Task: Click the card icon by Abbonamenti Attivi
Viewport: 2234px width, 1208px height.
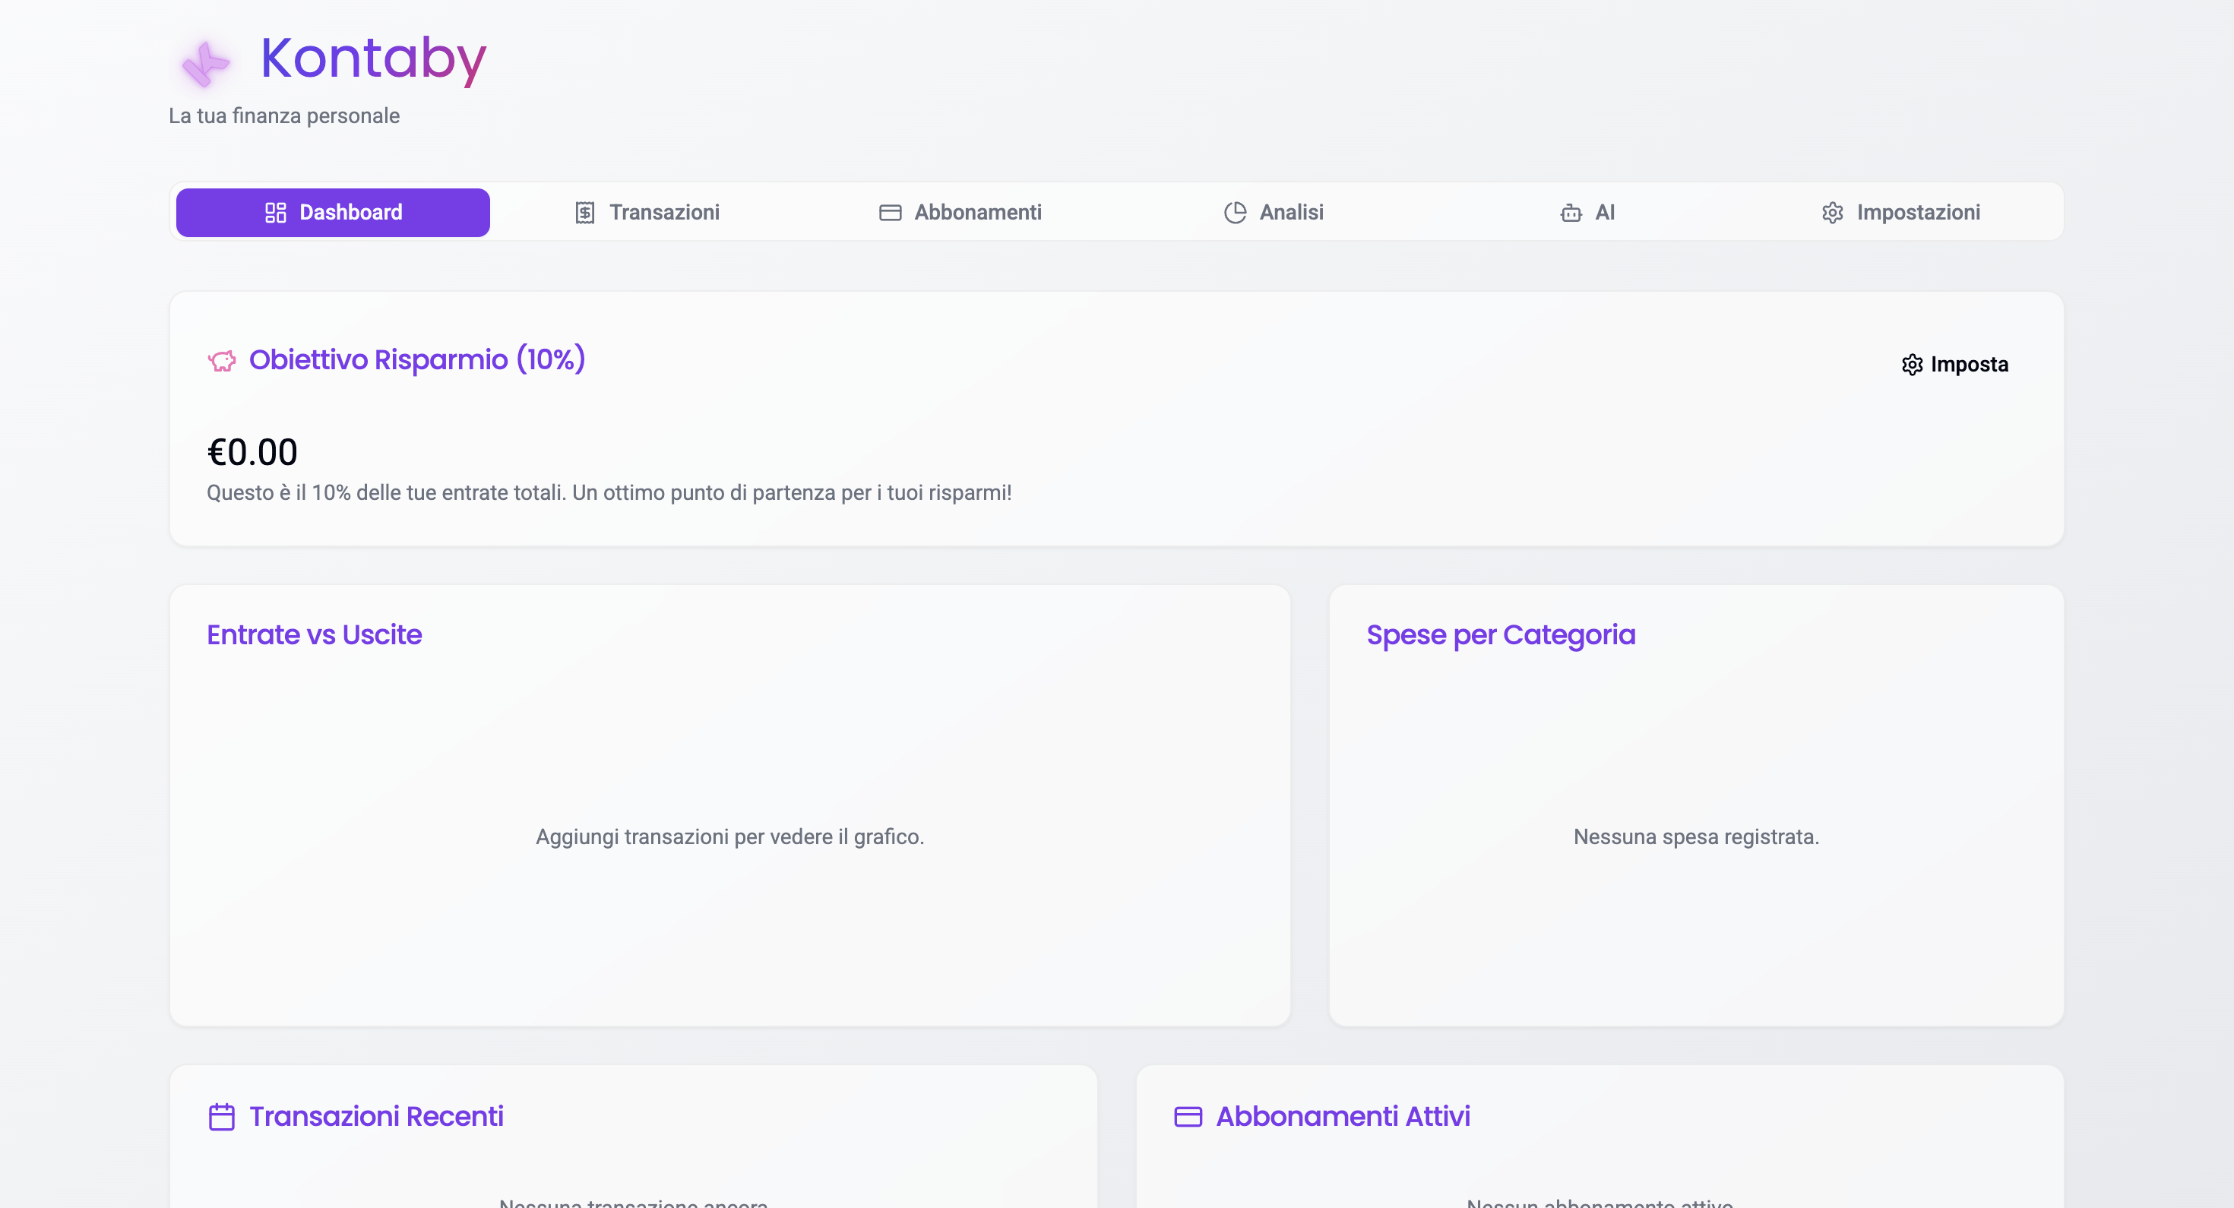Action: (1187, 1116)
